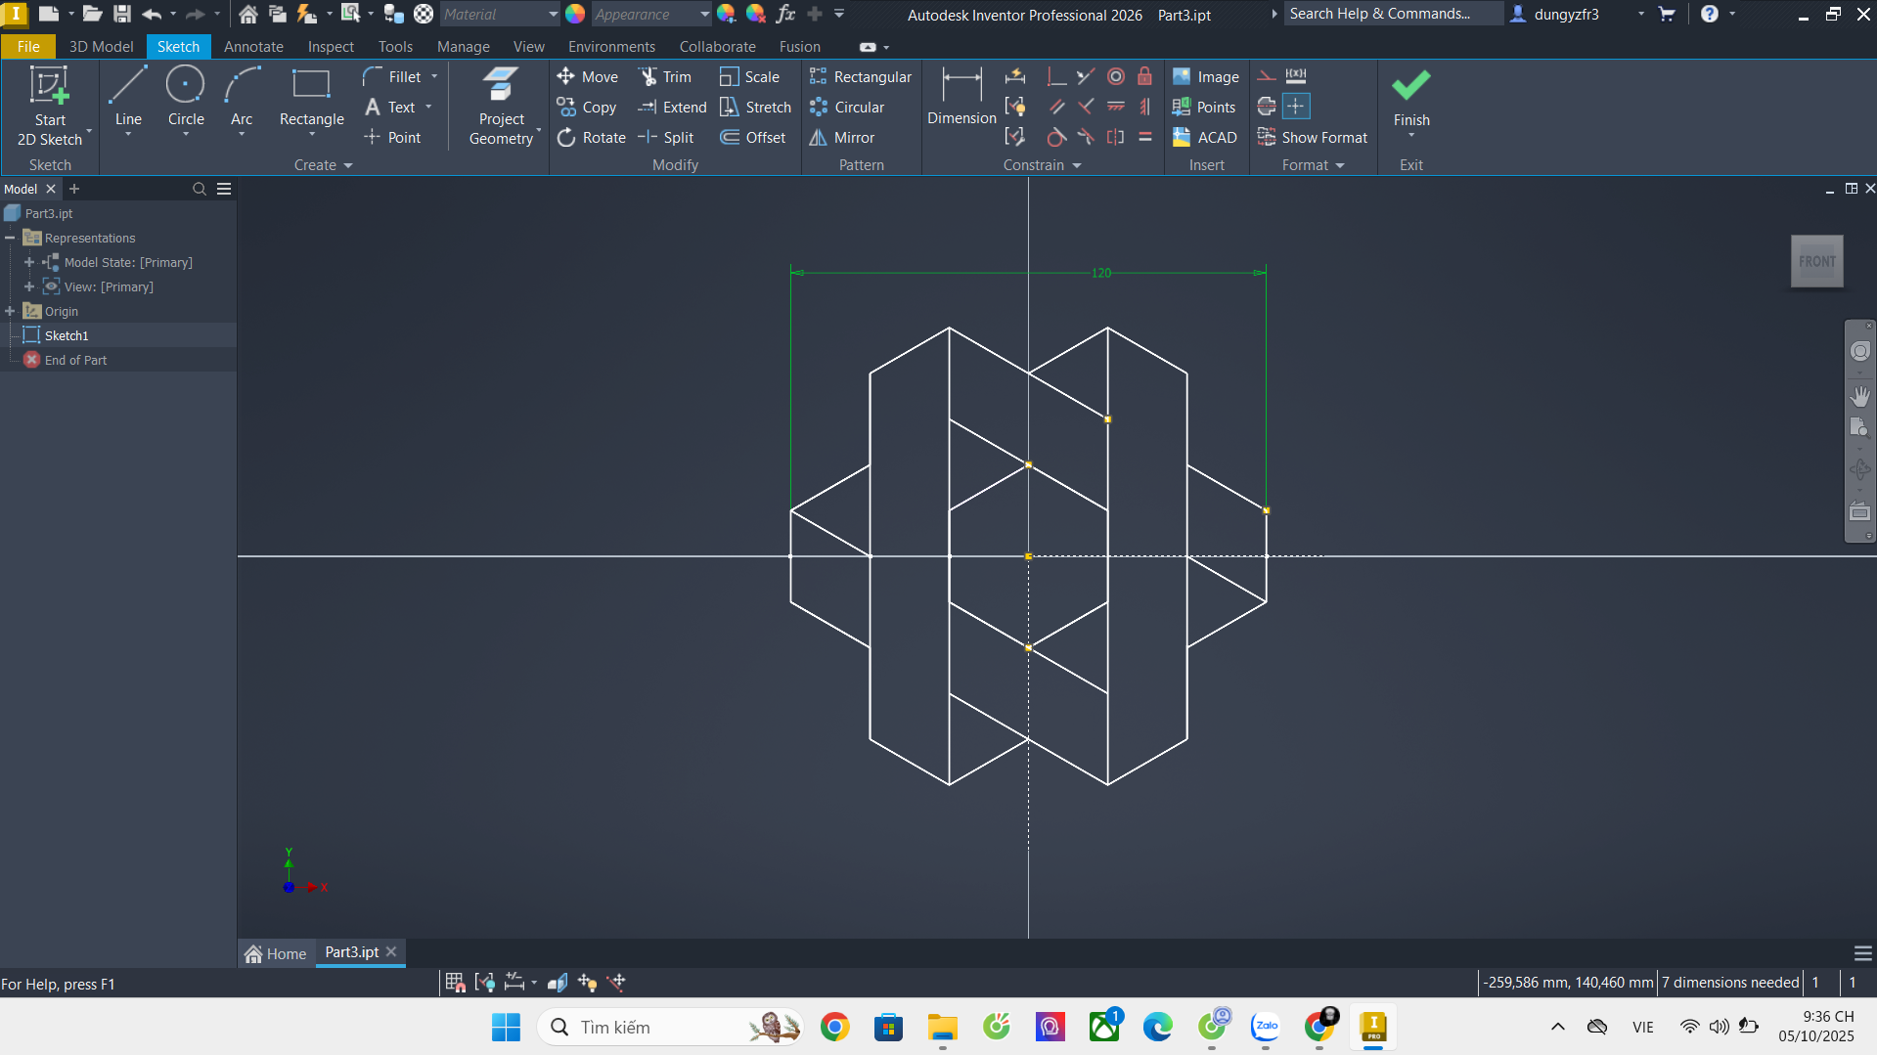1877x1055 pixels.
Task: Toggle Construction line format
Action: pyautogui.click(x=1267, y=76)
